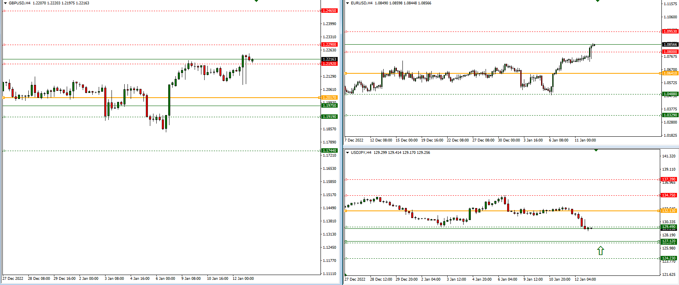
Task: Open the USDJPY,H4 chart title dropdown triangle
Action: pos(348,153)
